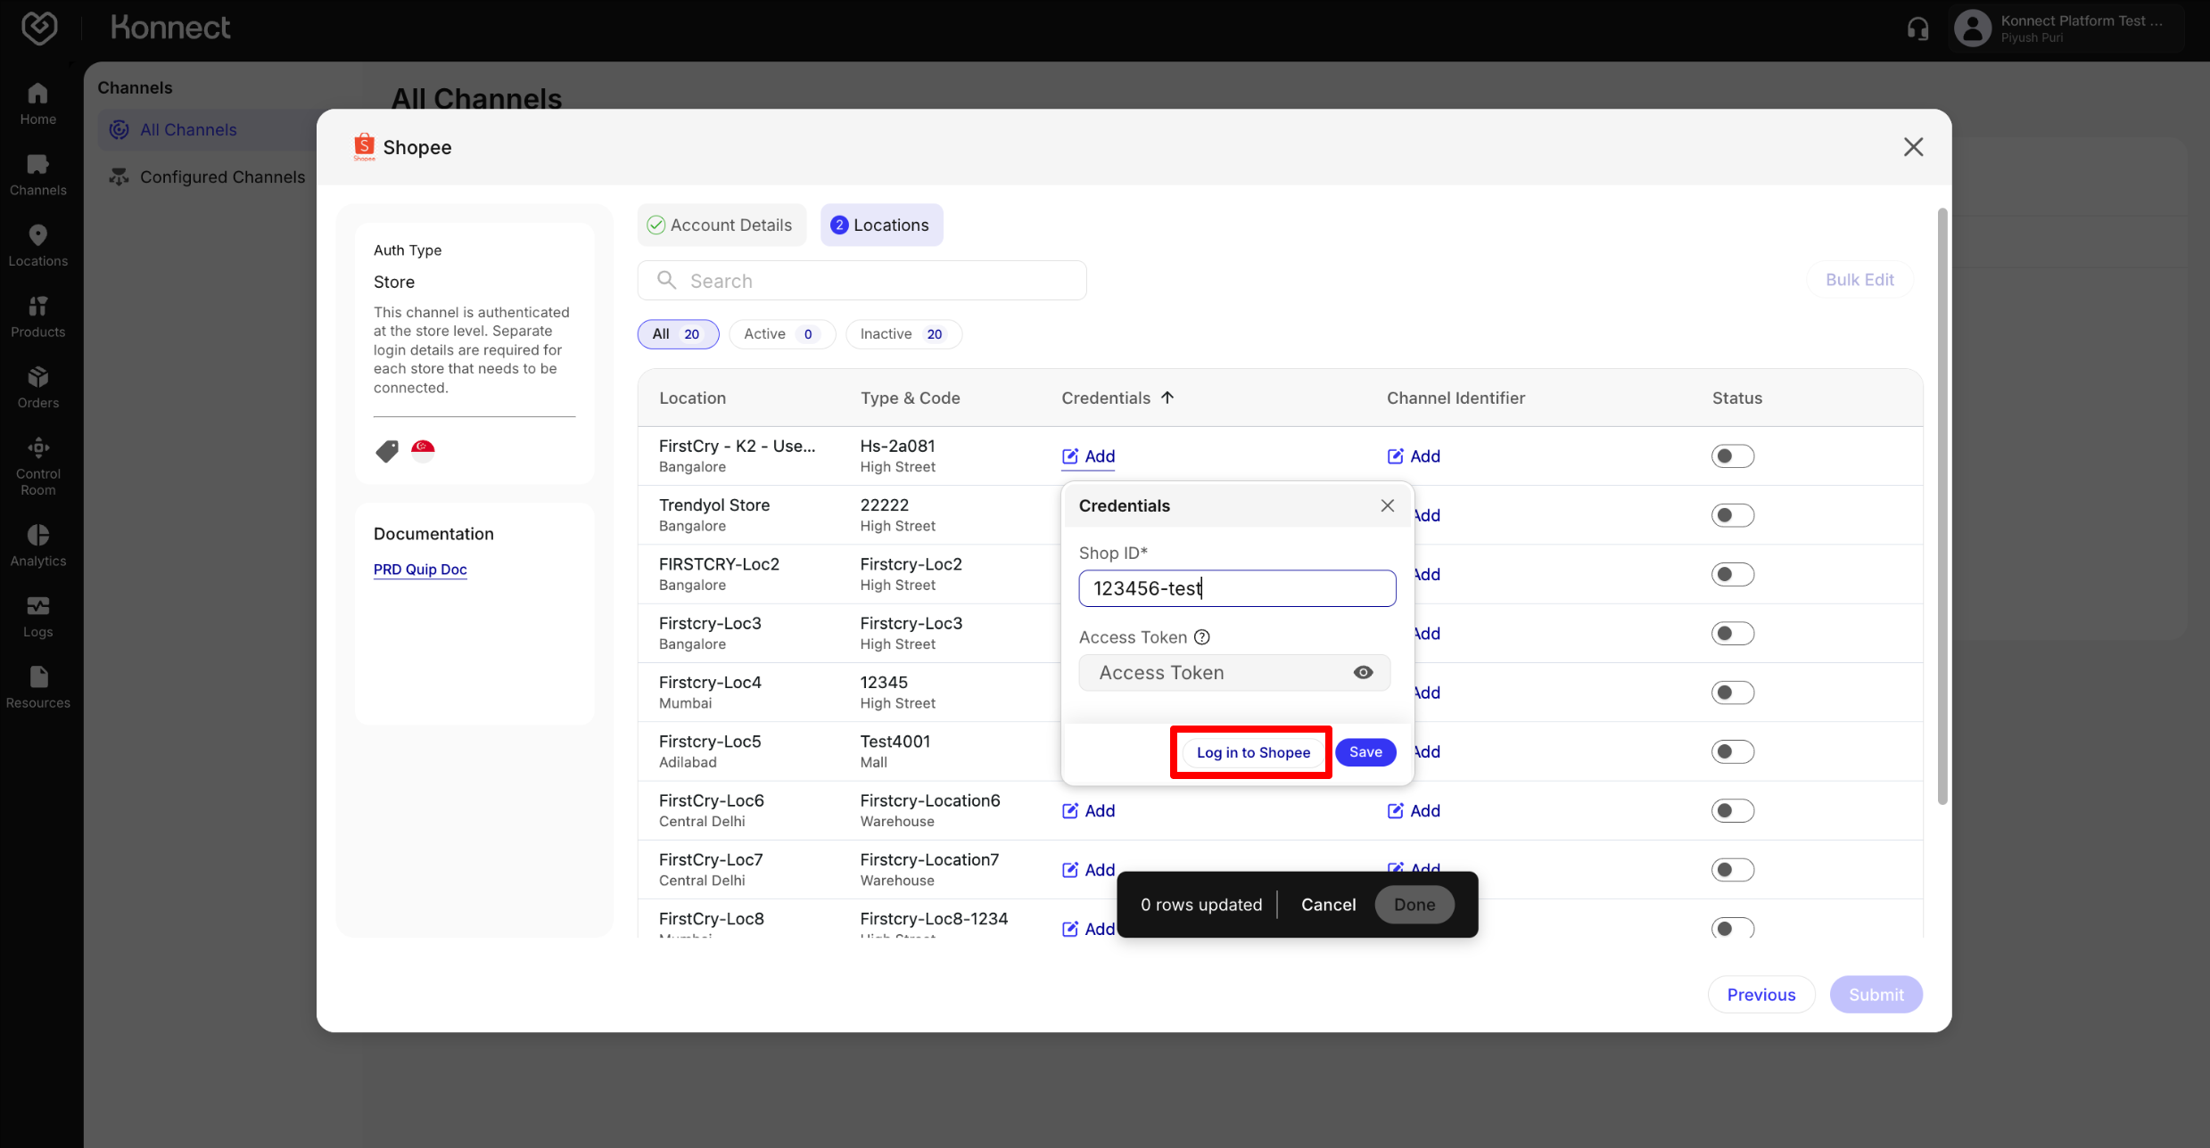Show Access Token with eye icon

1363,673
